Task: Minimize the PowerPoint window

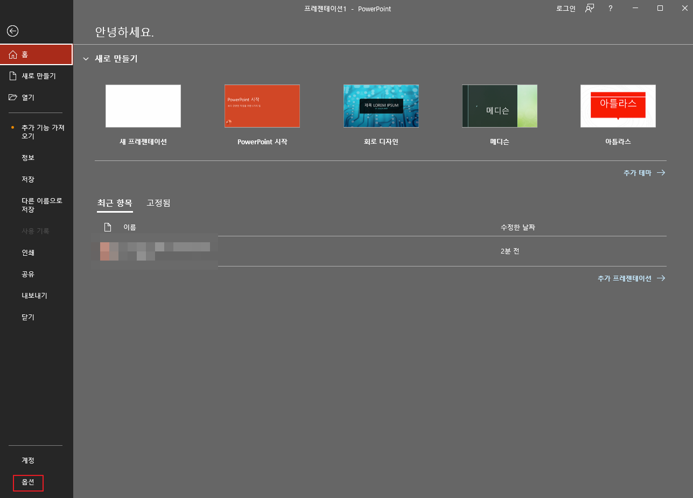Action: [x=635, y=9]
